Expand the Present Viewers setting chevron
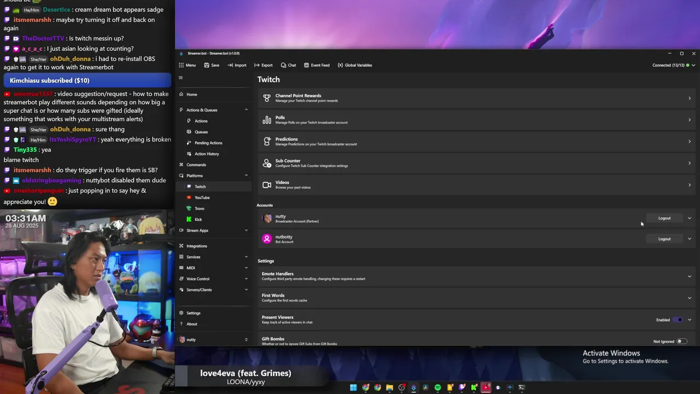This screenshot has width=700, height=394. pyautogui.click(x=690, y=320)
